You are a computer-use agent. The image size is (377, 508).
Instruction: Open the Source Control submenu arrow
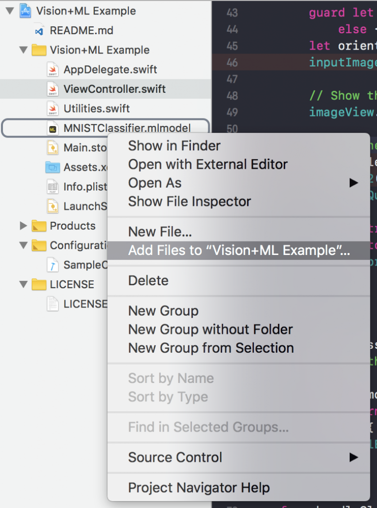tap(354, 457)
